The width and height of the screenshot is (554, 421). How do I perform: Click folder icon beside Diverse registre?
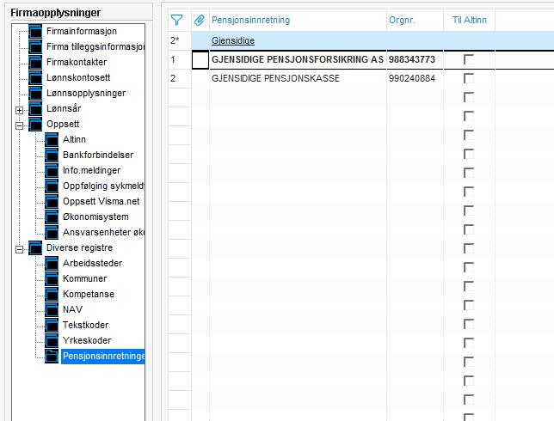(35, 248)
